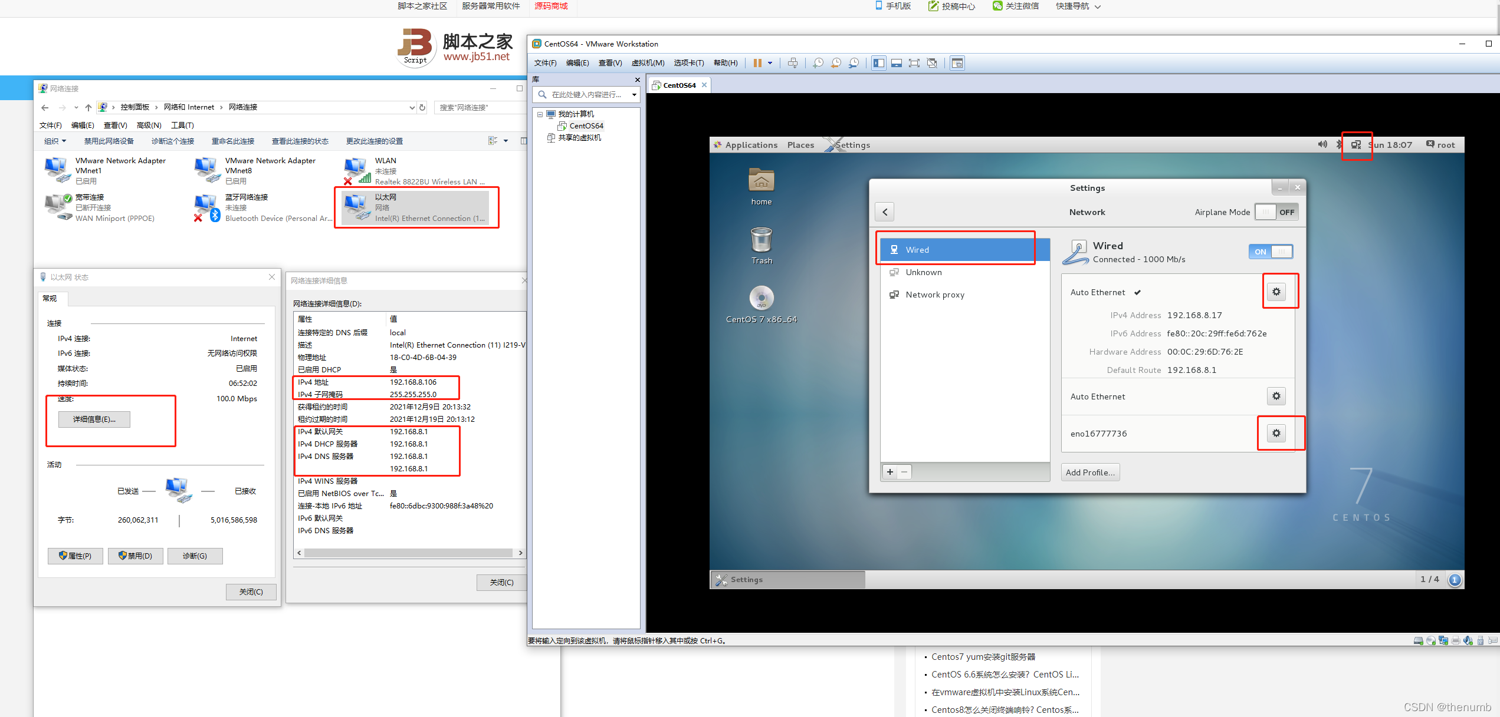Click the 禁用(D) button
Image resolution: width=1500 pixels, height=717 pixels.
click(135, 556)
